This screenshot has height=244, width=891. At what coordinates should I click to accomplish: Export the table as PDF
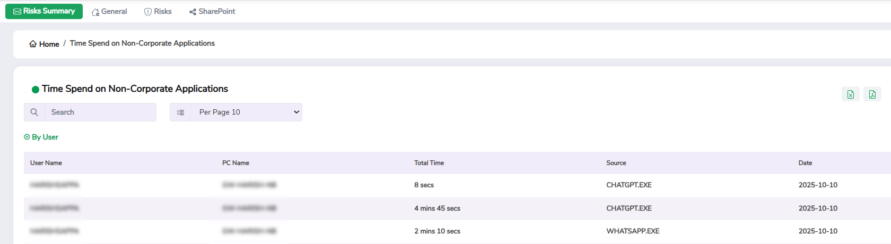coord(872,94)
